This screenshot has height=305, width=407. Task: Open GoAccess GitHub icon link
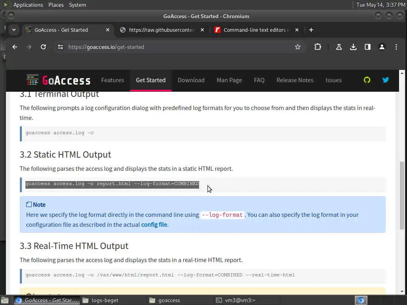coord(367,80)
